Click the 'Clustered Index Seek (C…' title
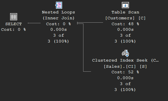The width and height of the screenshot is (168, 101). click(x=125, y=60)
